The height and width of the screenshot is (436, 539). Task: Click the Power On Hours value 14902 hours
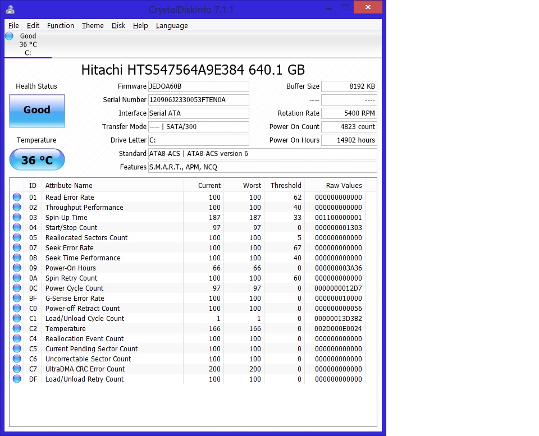pos(349,140)
